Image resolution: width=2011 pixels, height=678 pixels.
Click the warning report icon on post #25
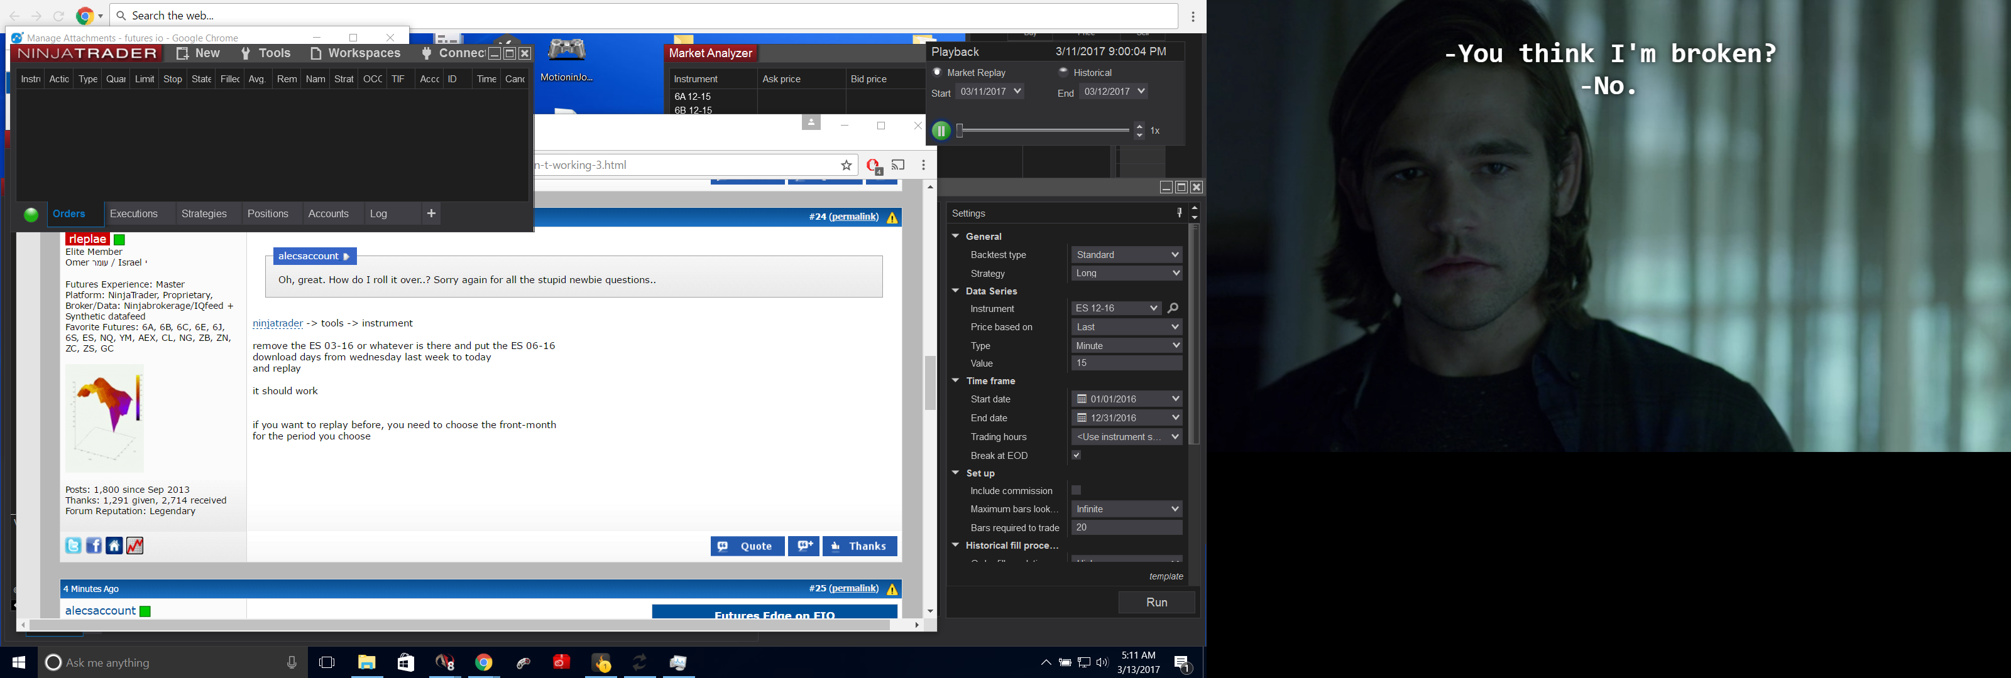[x=892, y=589]
